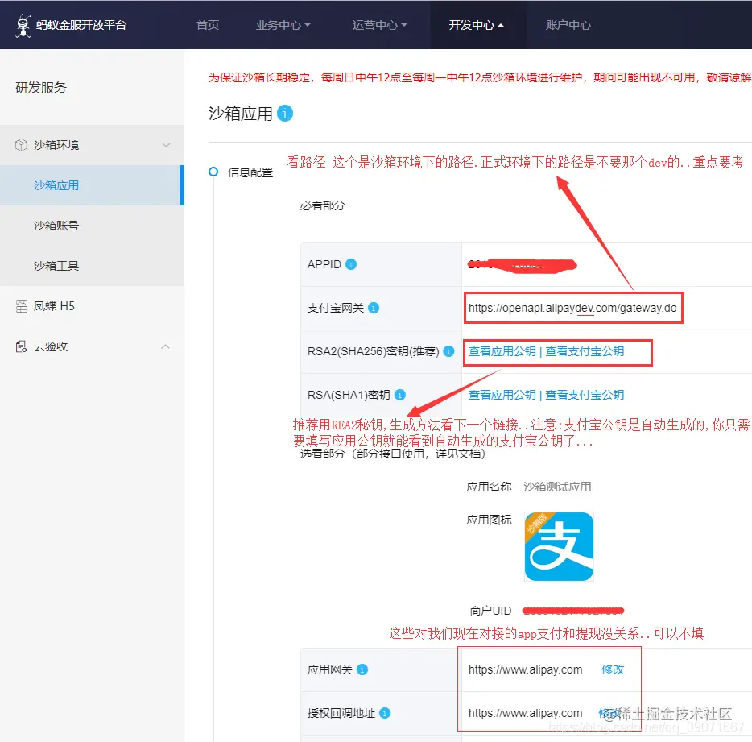Click 修改 in the 授权回调地址 row

[x=610, y=713]
